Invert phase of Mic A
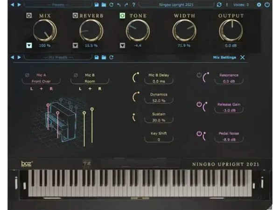The height and width of the screenshot is (210, 280). pos(27,75)
